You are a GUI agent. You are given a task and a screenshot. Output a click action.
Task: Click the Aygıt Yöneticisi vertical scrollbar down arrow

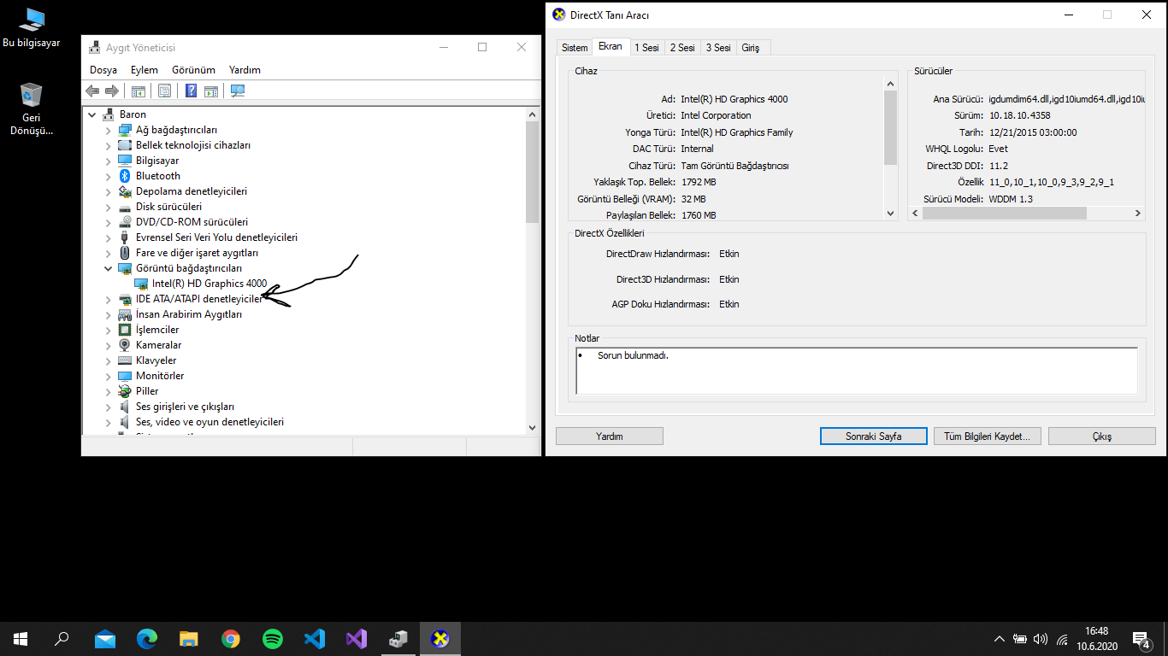click(x=532, y=427)
